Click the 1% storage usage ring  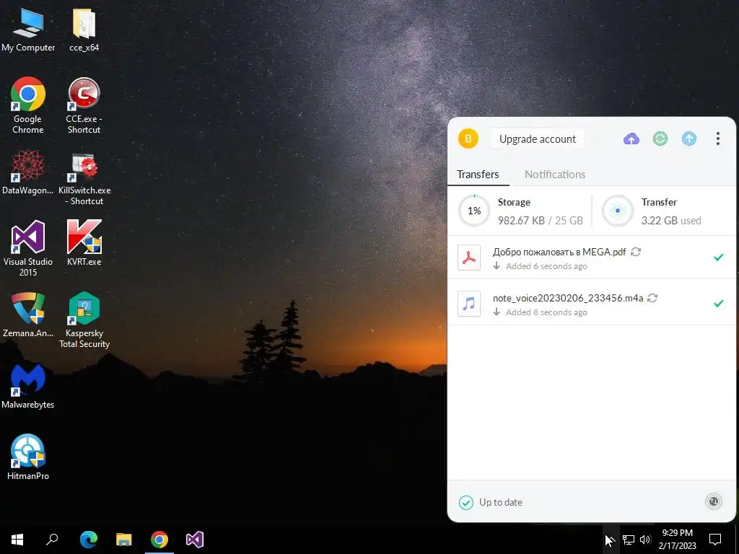click(x=474, y=211)
